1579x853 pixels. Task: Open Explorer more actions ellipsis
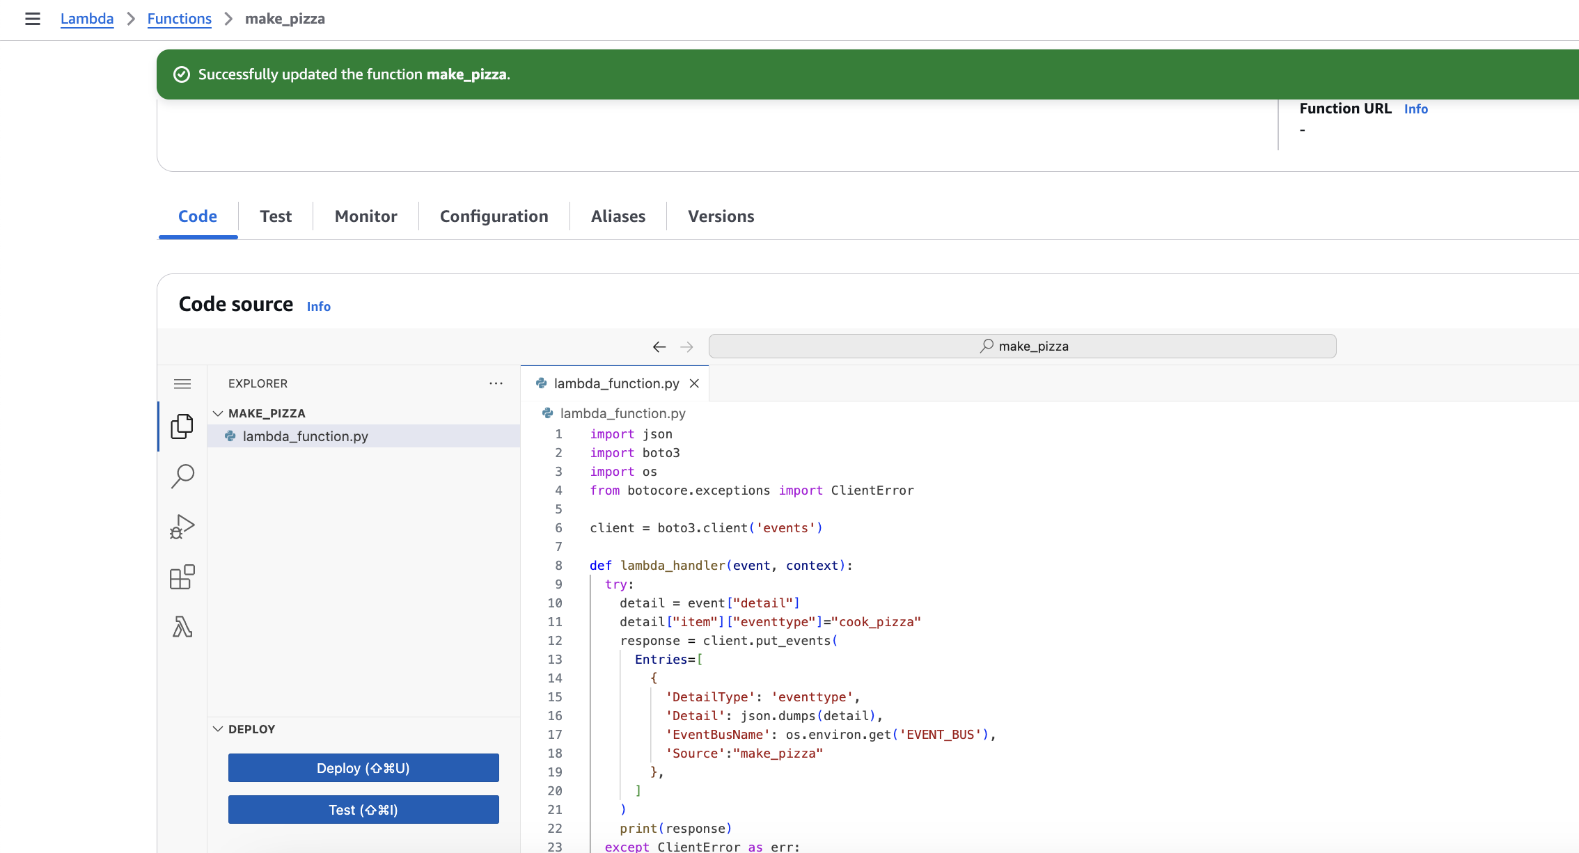point(496,383)
